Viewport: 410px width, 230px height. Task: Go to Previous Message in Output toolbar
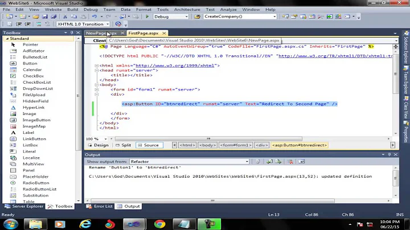point(269,162)
